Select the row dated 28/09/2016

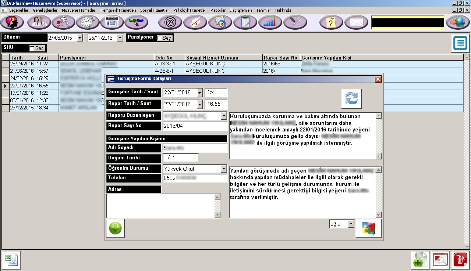tap(233, 64)
